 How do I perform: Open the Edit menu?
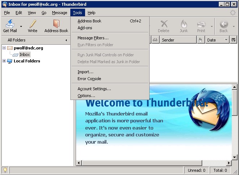19,13
